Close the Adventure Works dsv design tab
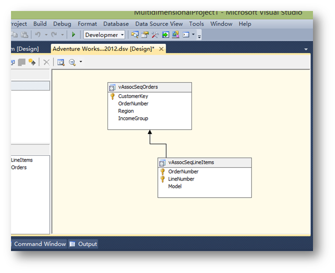The image size is (335, 273). click(161, 49)
